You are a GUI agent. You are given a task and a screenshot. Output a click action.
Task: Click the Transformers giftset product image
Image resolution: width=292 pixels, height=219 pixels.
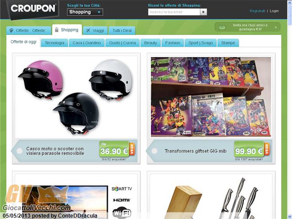pos(211,97)
